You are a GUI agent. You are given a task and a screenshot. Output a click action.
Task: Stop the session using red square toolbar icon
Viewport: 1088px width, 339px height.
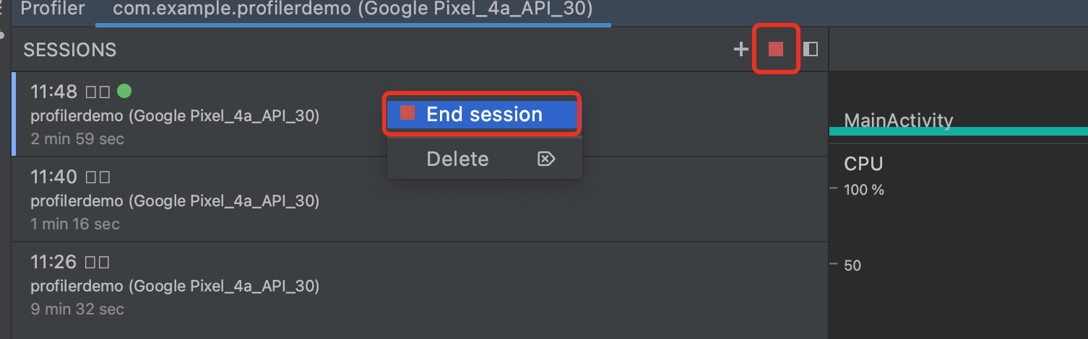point(776,49)
